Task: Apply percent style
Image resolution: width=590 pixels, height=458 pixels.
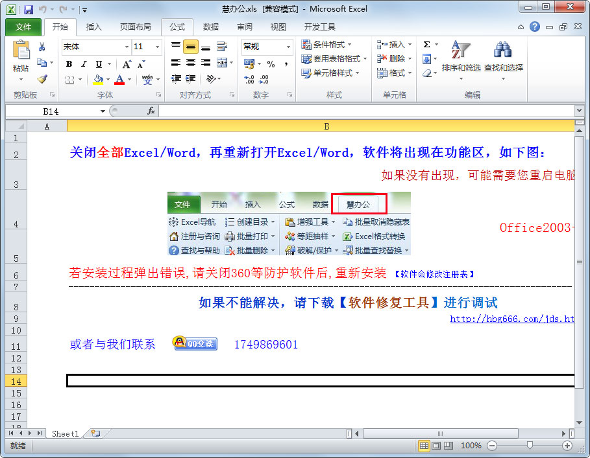Action: click(x=271, y=64)
